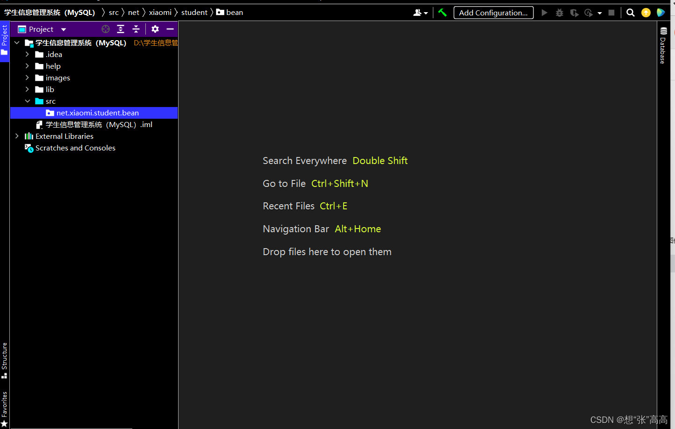Select net.xiaomi.student.bean package
This screenshot has width=675, height=429.
pyautogui.click(x=94, y=113)
